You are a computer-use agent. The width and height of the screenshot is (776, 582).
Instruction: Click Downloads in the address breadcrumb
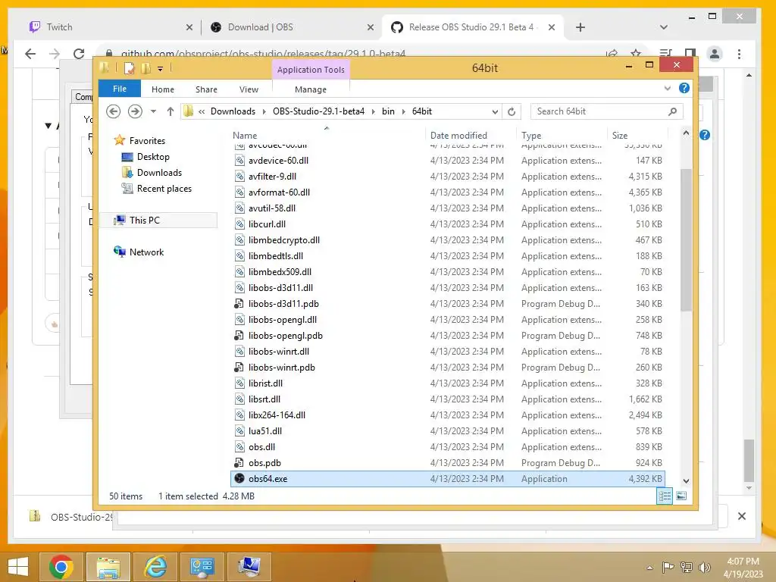pyautogui.click(x=233, y=111)
